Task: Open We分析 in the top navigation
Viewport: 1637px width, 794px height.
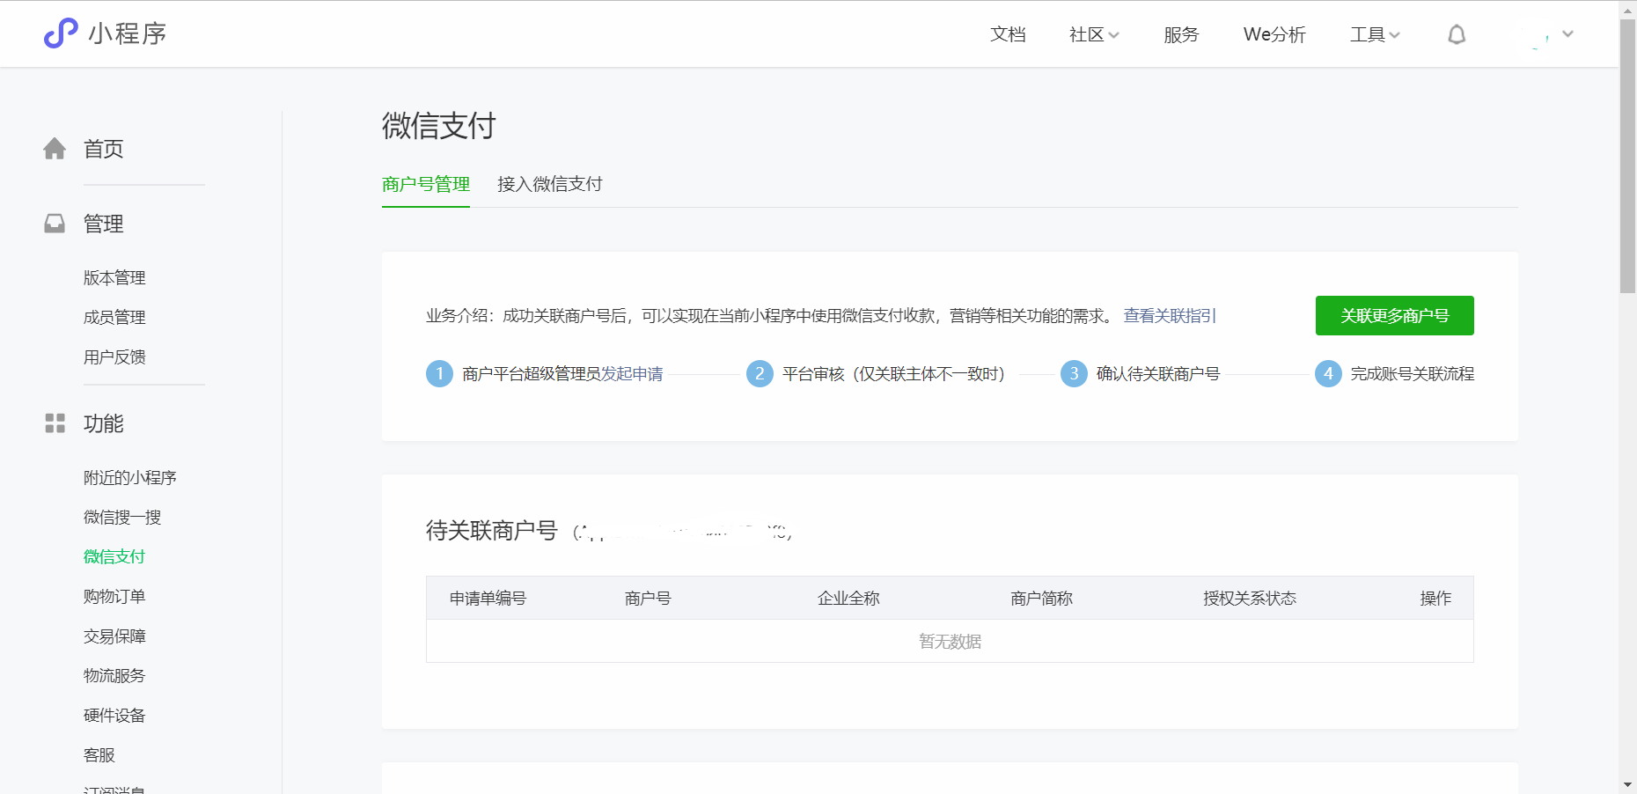Action: [1274, 34]
